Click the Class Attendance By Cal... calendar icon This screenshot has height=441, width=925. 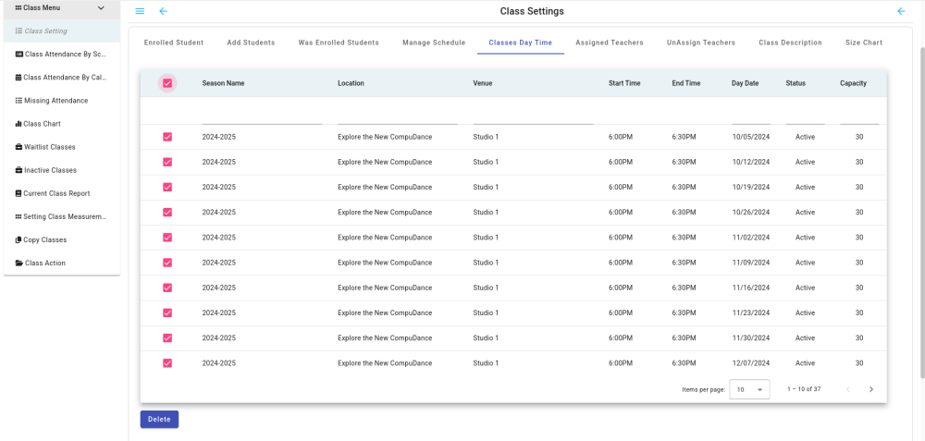[18, 78]
